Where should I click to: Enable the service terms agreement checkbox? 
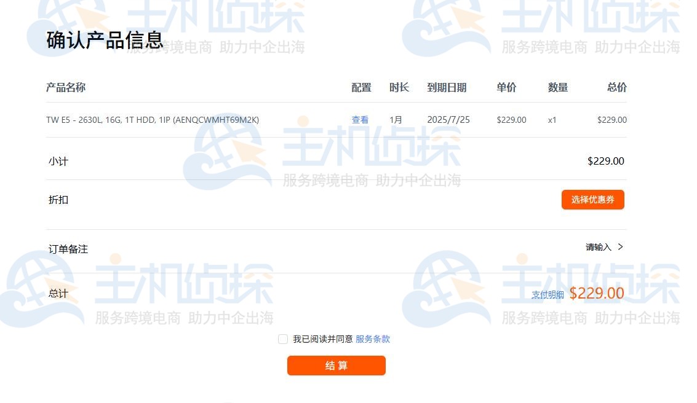pyautogui.click(x=282, y=338)
